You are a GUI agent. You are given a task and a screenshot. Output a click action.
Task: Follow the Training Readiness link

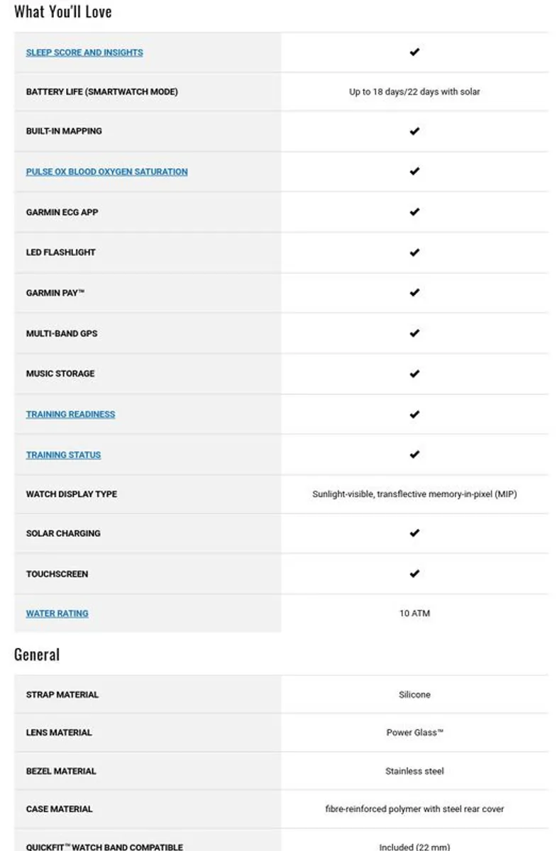[x=70, y=414]
